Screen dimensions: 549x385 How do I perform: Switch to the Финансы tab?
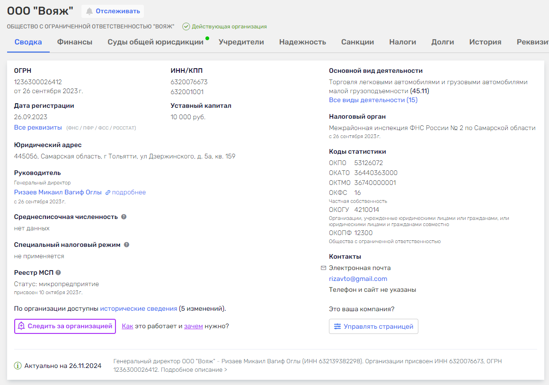tap(75, 42)
